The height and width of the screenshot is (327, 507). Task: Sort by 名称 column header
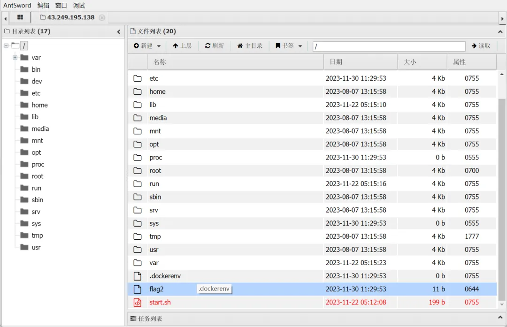click(x=235, y=62)
